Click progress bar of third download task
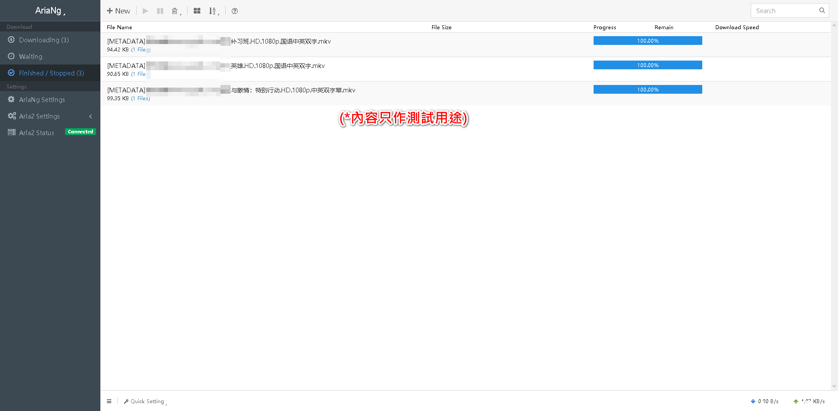The width and height of the screenshot is (838, 411). coord(648,90)
